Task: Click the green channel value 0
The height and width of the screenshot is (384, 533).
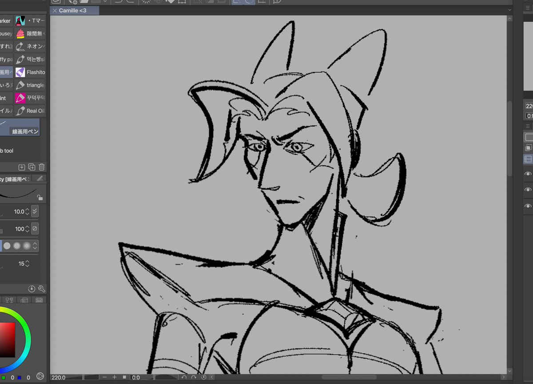Action: 12,378
